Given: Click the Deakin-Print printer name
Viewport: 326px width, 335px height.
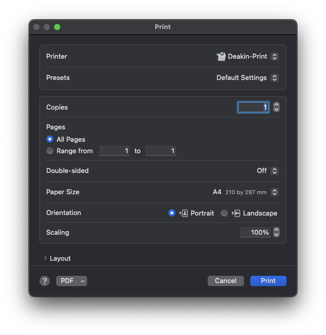Looking at the screenshot, I should [x=248, y=57].
